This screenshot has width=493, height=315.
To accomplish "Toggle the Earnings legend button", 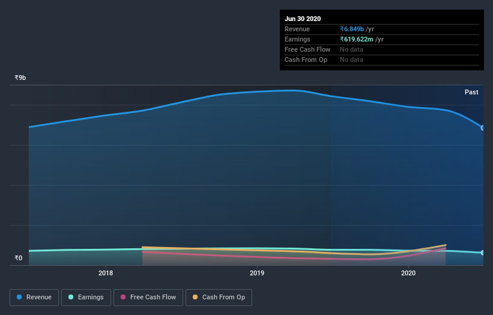I will coord(86,298).
